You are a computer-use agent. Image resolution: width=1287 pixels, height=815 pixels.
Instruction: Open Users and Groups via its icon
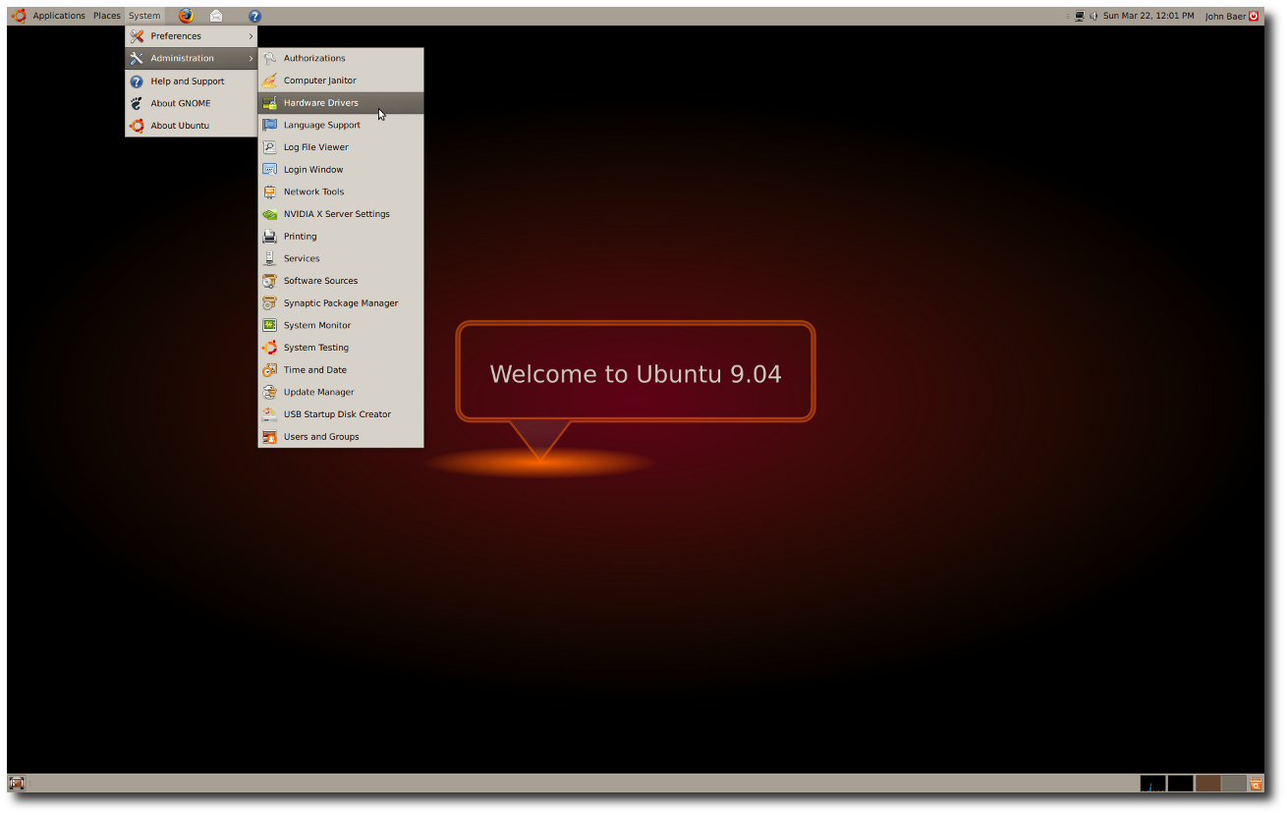[269, 437]
